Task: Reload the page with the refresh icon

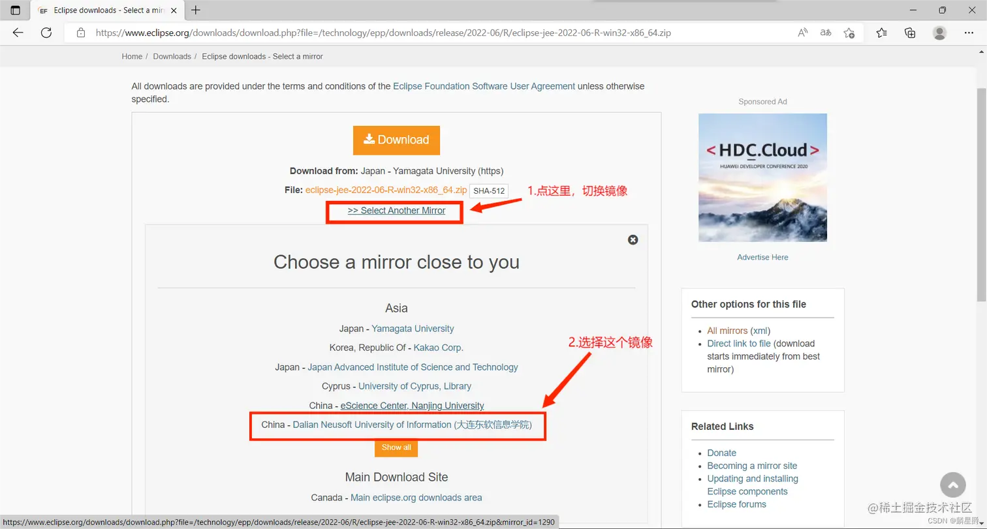Action: 46,33
